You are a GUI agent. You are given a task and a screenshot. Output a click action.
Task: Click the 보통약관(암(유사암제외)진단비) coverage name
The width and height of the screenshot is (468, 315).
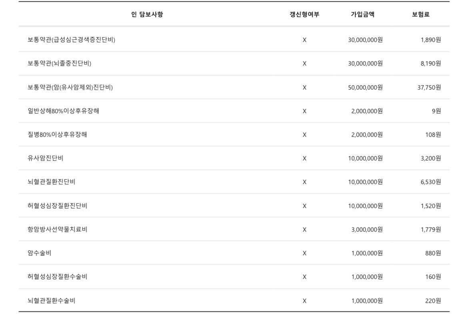click(70, 87)
